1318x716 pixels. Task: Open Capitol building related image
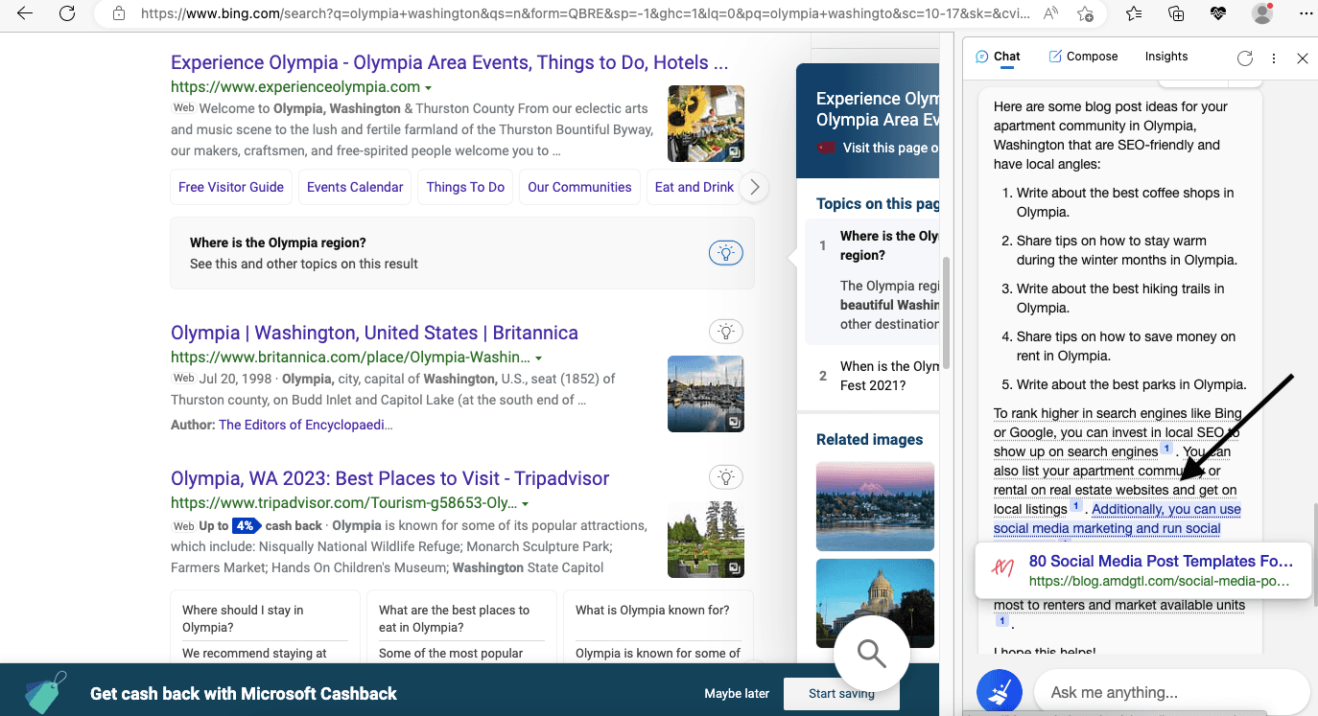(875, 603)
